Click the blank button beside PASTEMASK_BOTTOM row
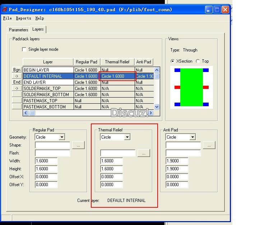This screenshot has width=260, height=225. tap(17, 107)
